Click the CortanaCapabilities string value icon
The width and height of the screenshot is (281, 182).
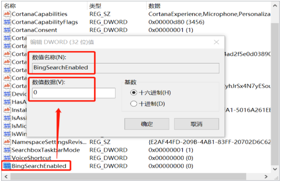coord(7,14)
